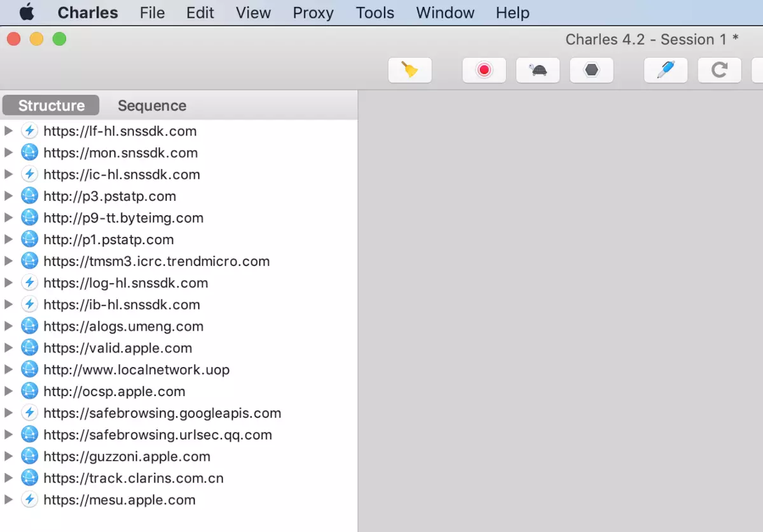Select the https://safebrowsing.googleapis.com host text
The image size is (763, 532).
[x=162, y=413]
